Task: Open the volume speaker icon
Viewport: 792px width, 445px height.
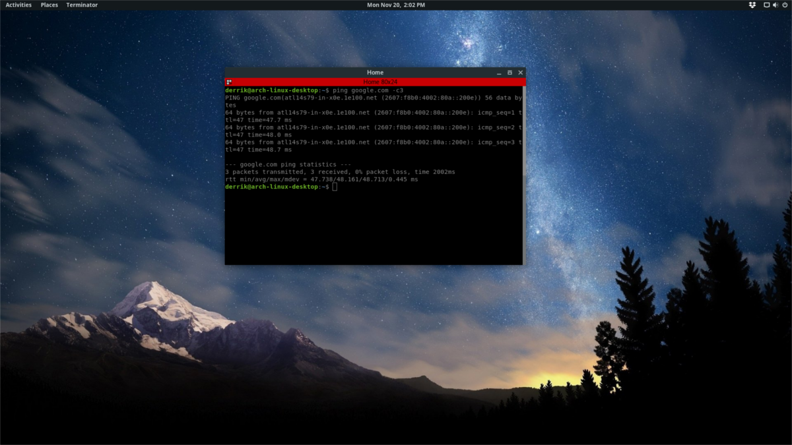Action: tap(775, 5)
